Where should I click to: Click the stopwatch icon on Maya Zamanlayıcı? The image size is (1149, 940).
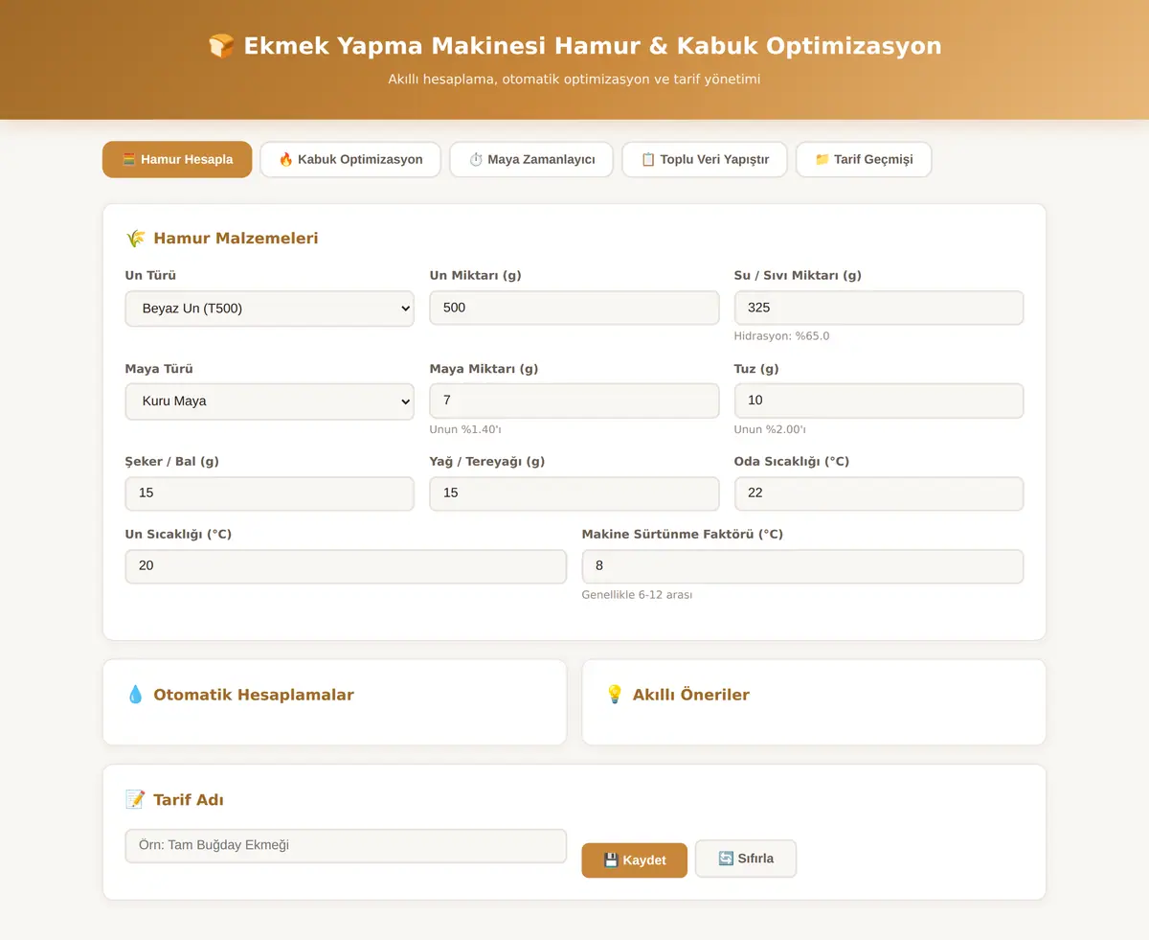[476, 159]
